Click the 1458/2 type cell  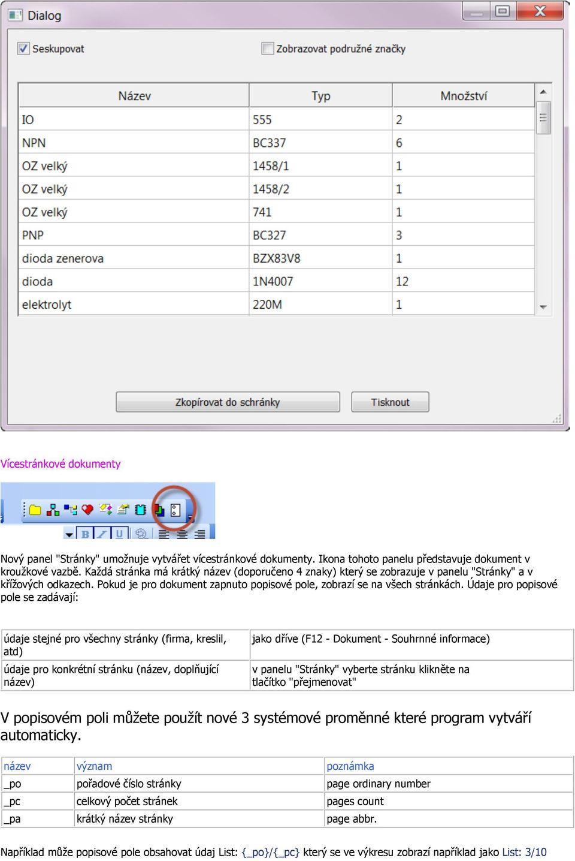(x=320, y=189)
